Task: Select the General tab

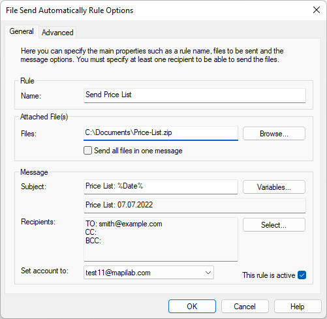Action: pyautogui.click(x=22, y=31)
